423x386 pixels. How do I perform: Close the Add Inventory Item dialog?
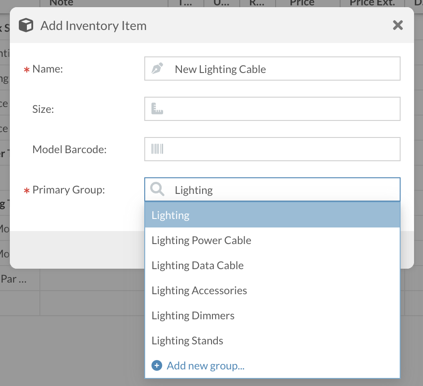(397, 26)
